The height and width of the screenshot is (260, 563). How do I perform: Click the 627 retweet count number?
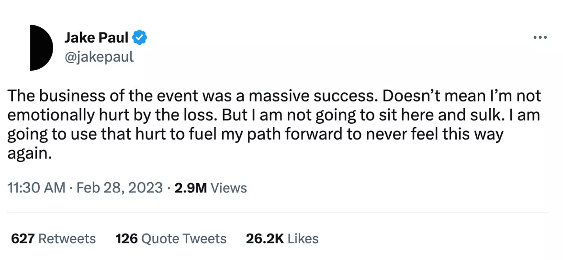[x=22, y=239]
